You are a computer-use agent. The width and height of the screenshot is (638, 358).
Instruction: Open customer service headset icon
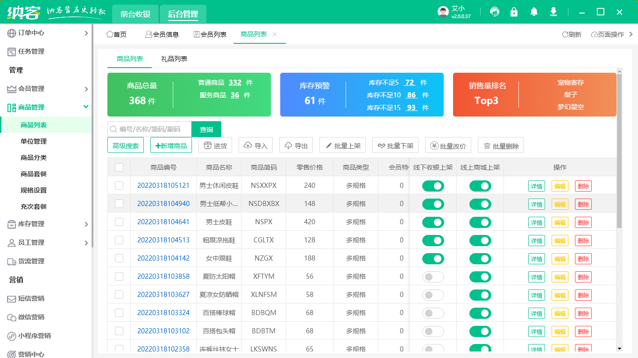(494, 12)
